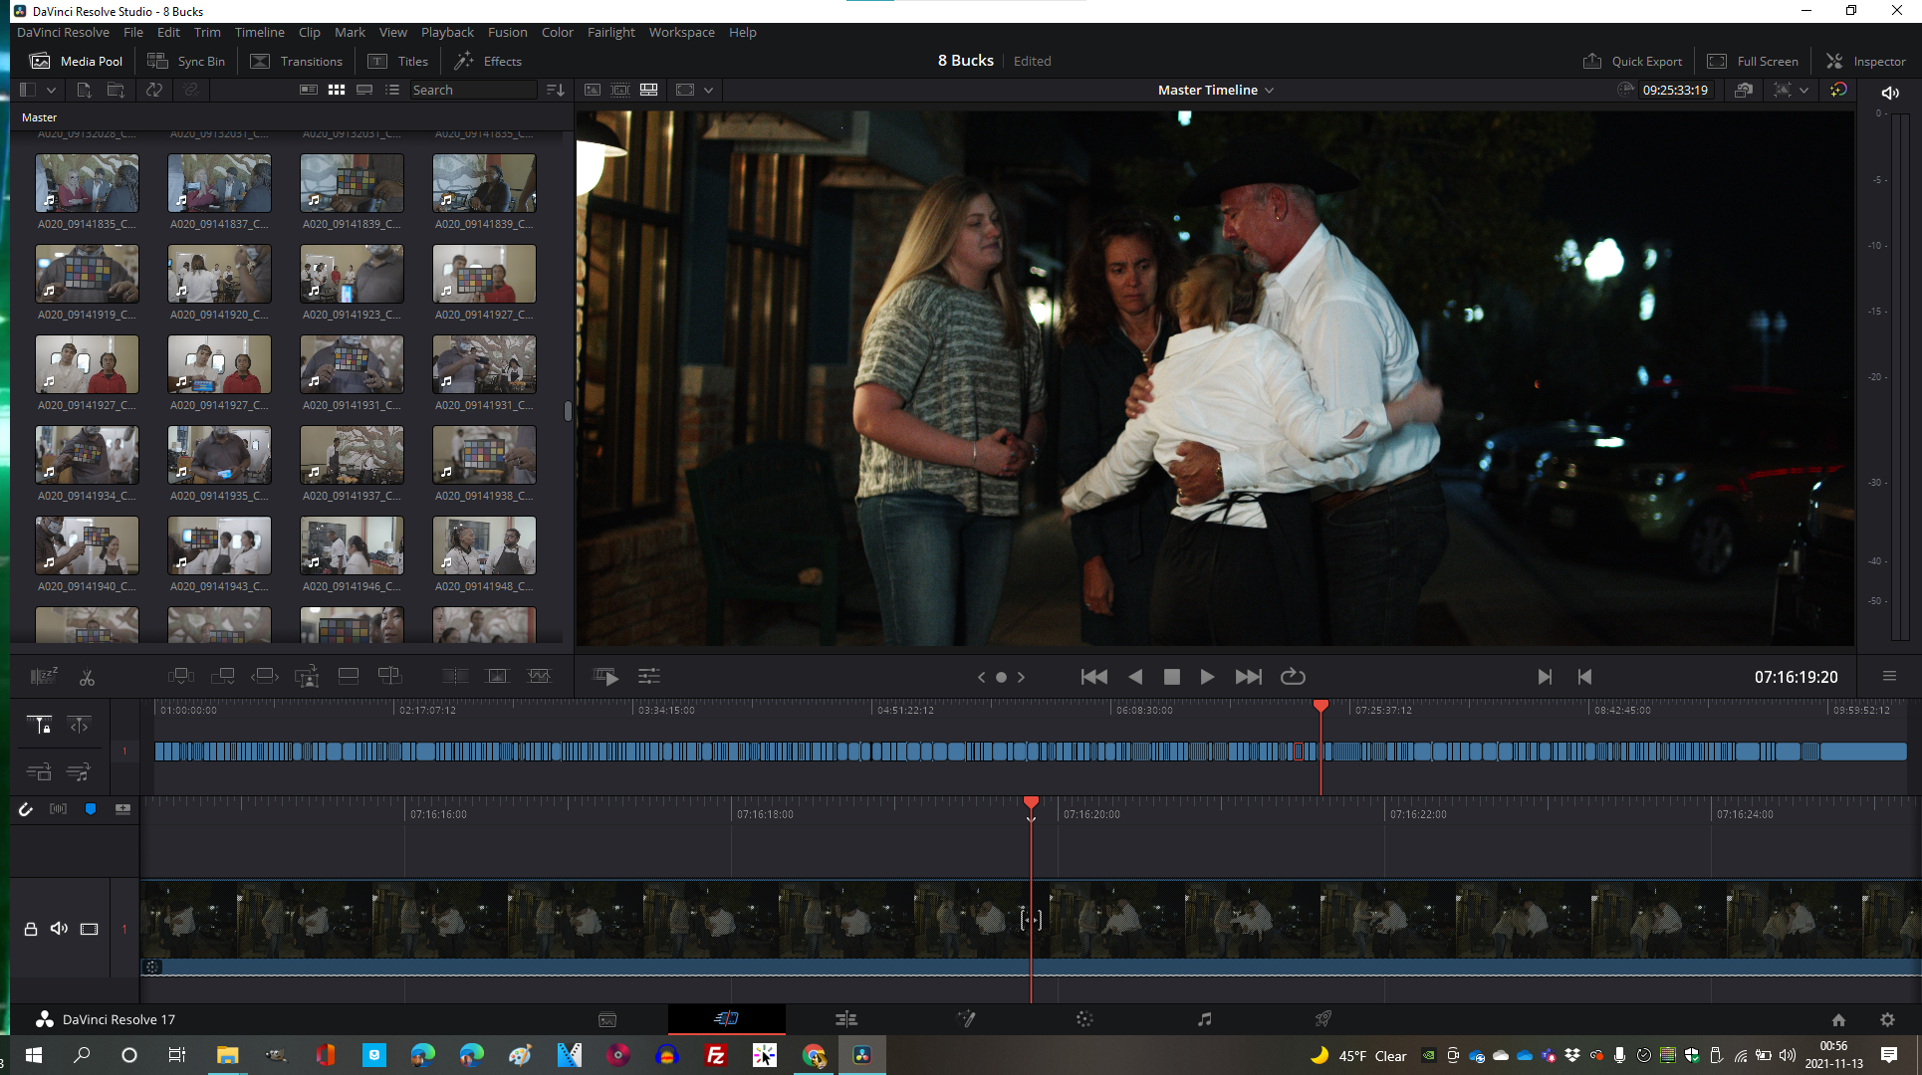Toggle lock on video track 1
This screenshot has width=1922, height=1075.
click(x=31, y=929)
